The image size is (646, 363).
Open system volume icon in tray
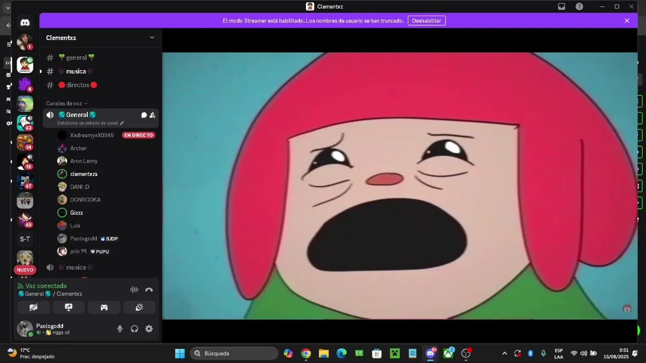coord(583,353)
